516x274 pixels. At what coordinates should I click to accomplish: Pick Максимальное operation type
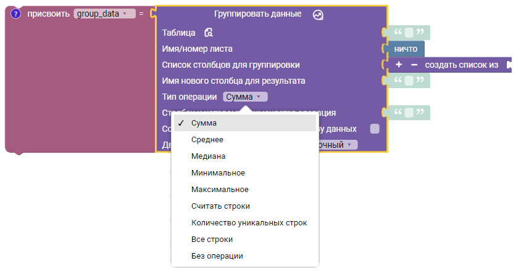[x=245, y=190]
